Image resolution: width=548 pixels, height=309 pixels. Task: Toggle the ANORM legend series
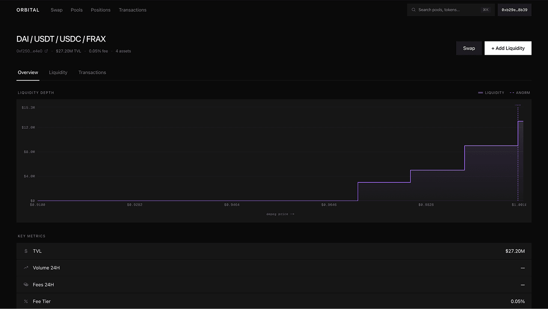pyautogui.click(x=520, y=93)
